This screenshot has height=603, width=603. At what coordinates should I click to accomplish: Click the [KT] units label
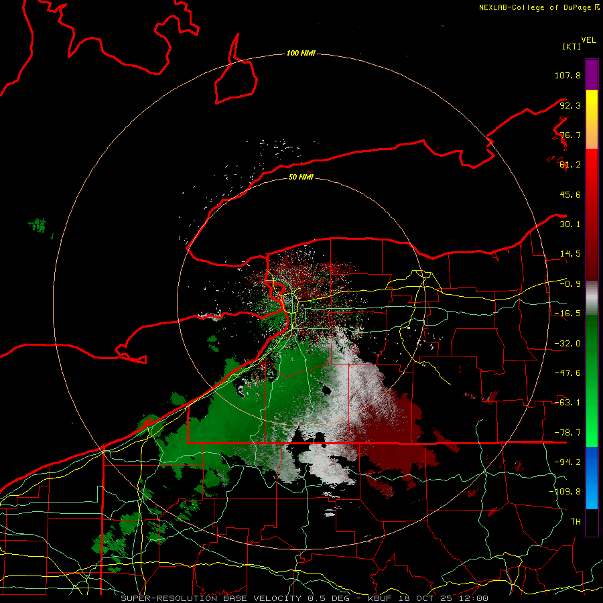572,46
